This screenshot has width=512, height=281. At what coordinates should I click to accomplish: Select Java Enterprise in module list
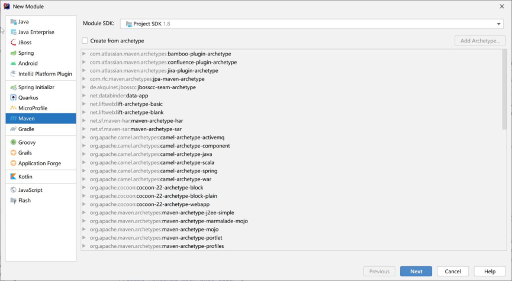(x=36, y=32)
